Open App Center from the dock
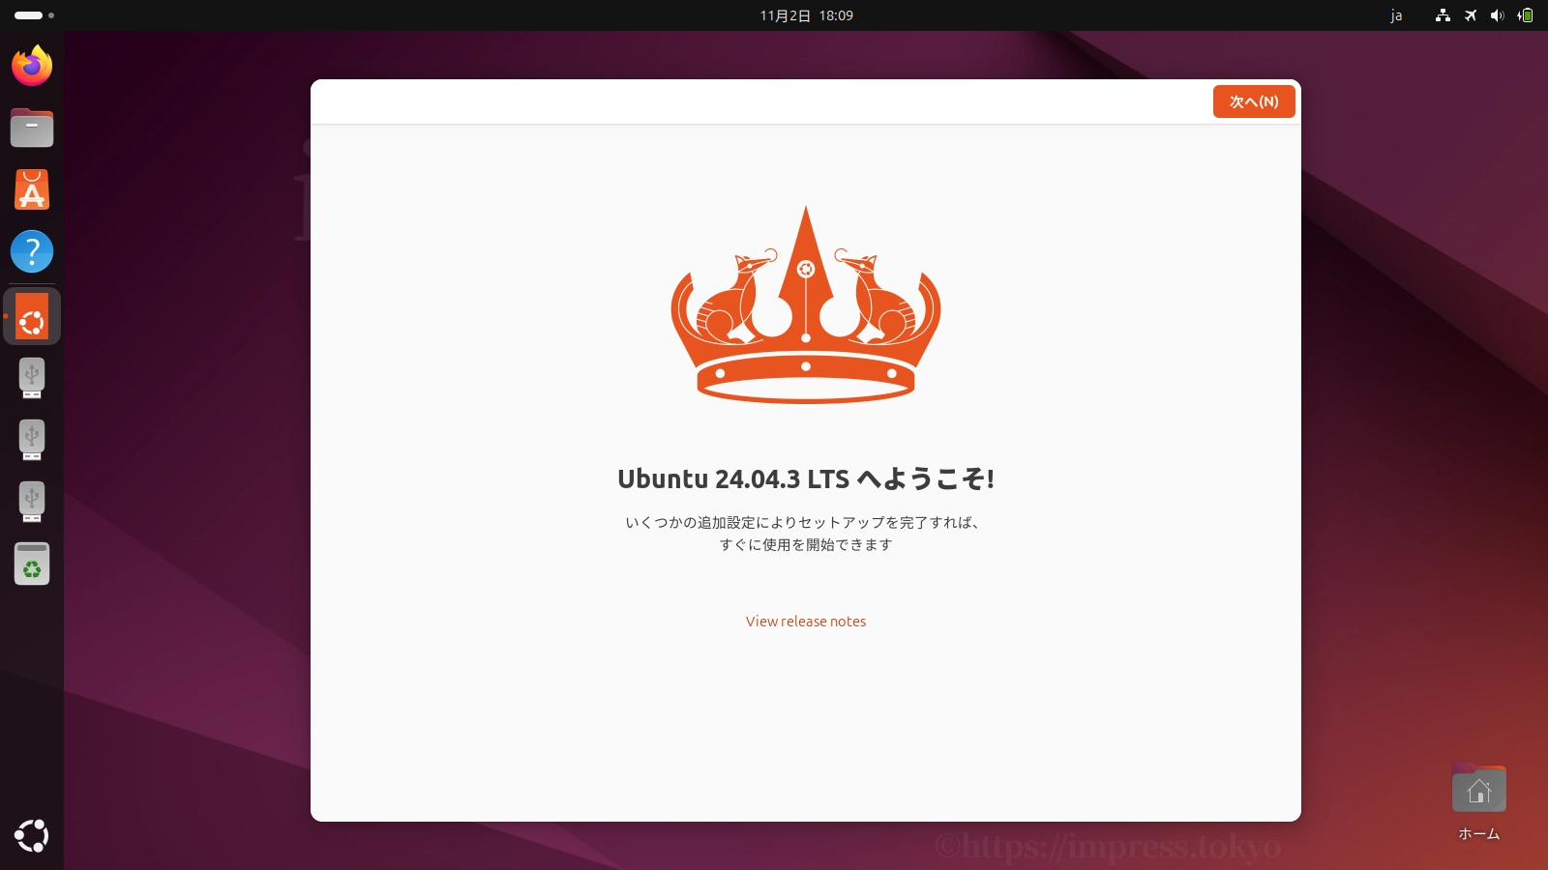This screenshot has height=870, width=1548. (x=32, y=189)
